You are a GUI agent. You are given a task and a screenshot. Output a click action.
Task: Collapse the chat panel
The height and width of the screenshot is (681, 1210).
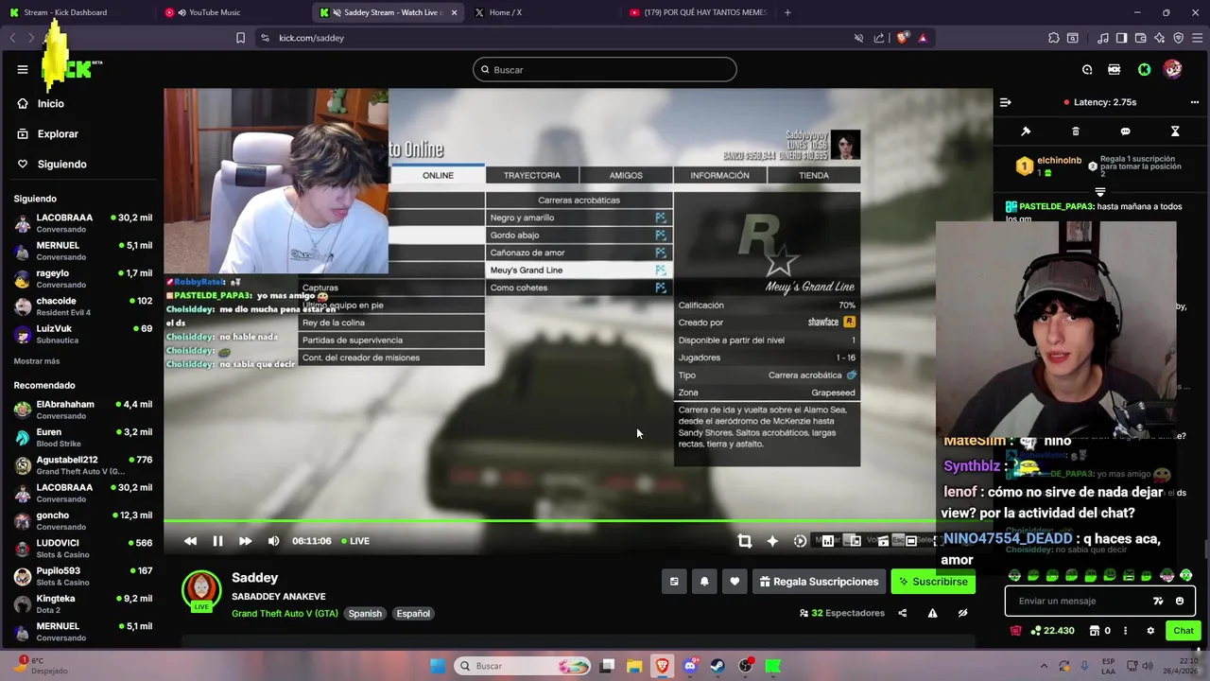coord(1006,102)
